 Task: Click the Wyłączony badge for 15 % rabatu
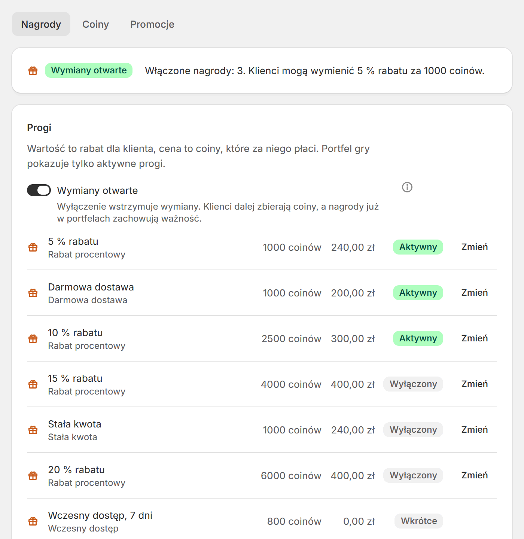coord(413,384)
